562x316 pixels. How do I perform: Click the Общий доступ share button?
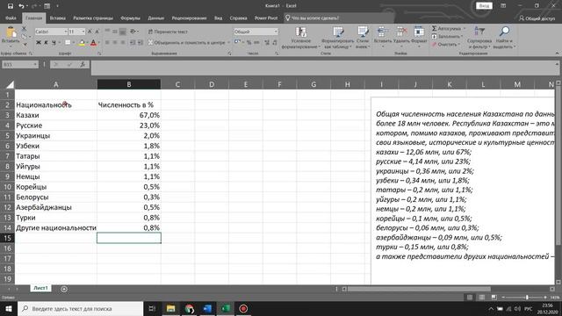(x=537, y=18)
